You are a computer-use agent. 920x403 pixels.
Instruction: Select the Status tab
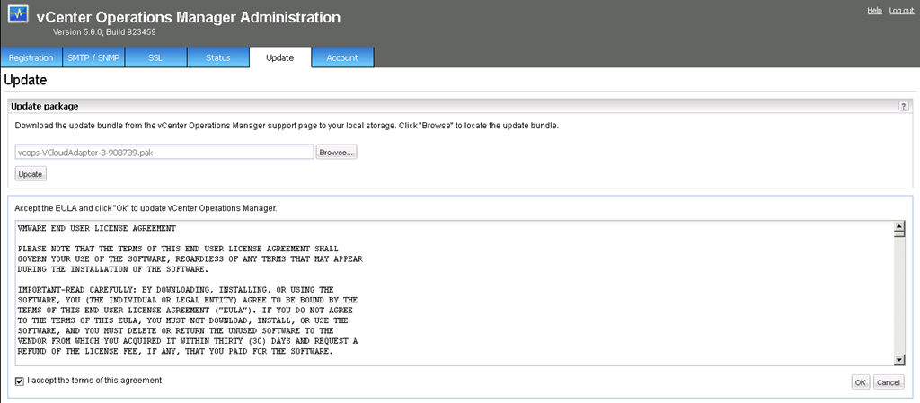tap(217, 58)
